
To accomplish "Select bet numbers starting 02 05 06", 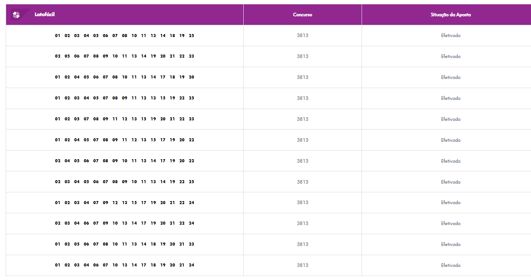I will pos(124,56).
